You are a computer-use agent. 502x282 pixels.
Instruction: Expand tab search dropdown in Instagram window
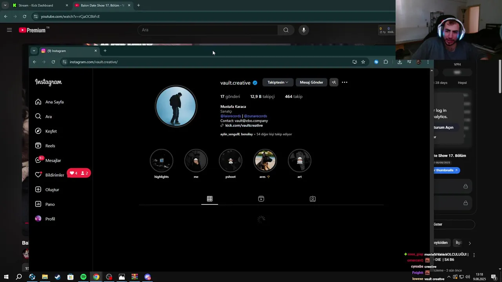coord(34,51)
